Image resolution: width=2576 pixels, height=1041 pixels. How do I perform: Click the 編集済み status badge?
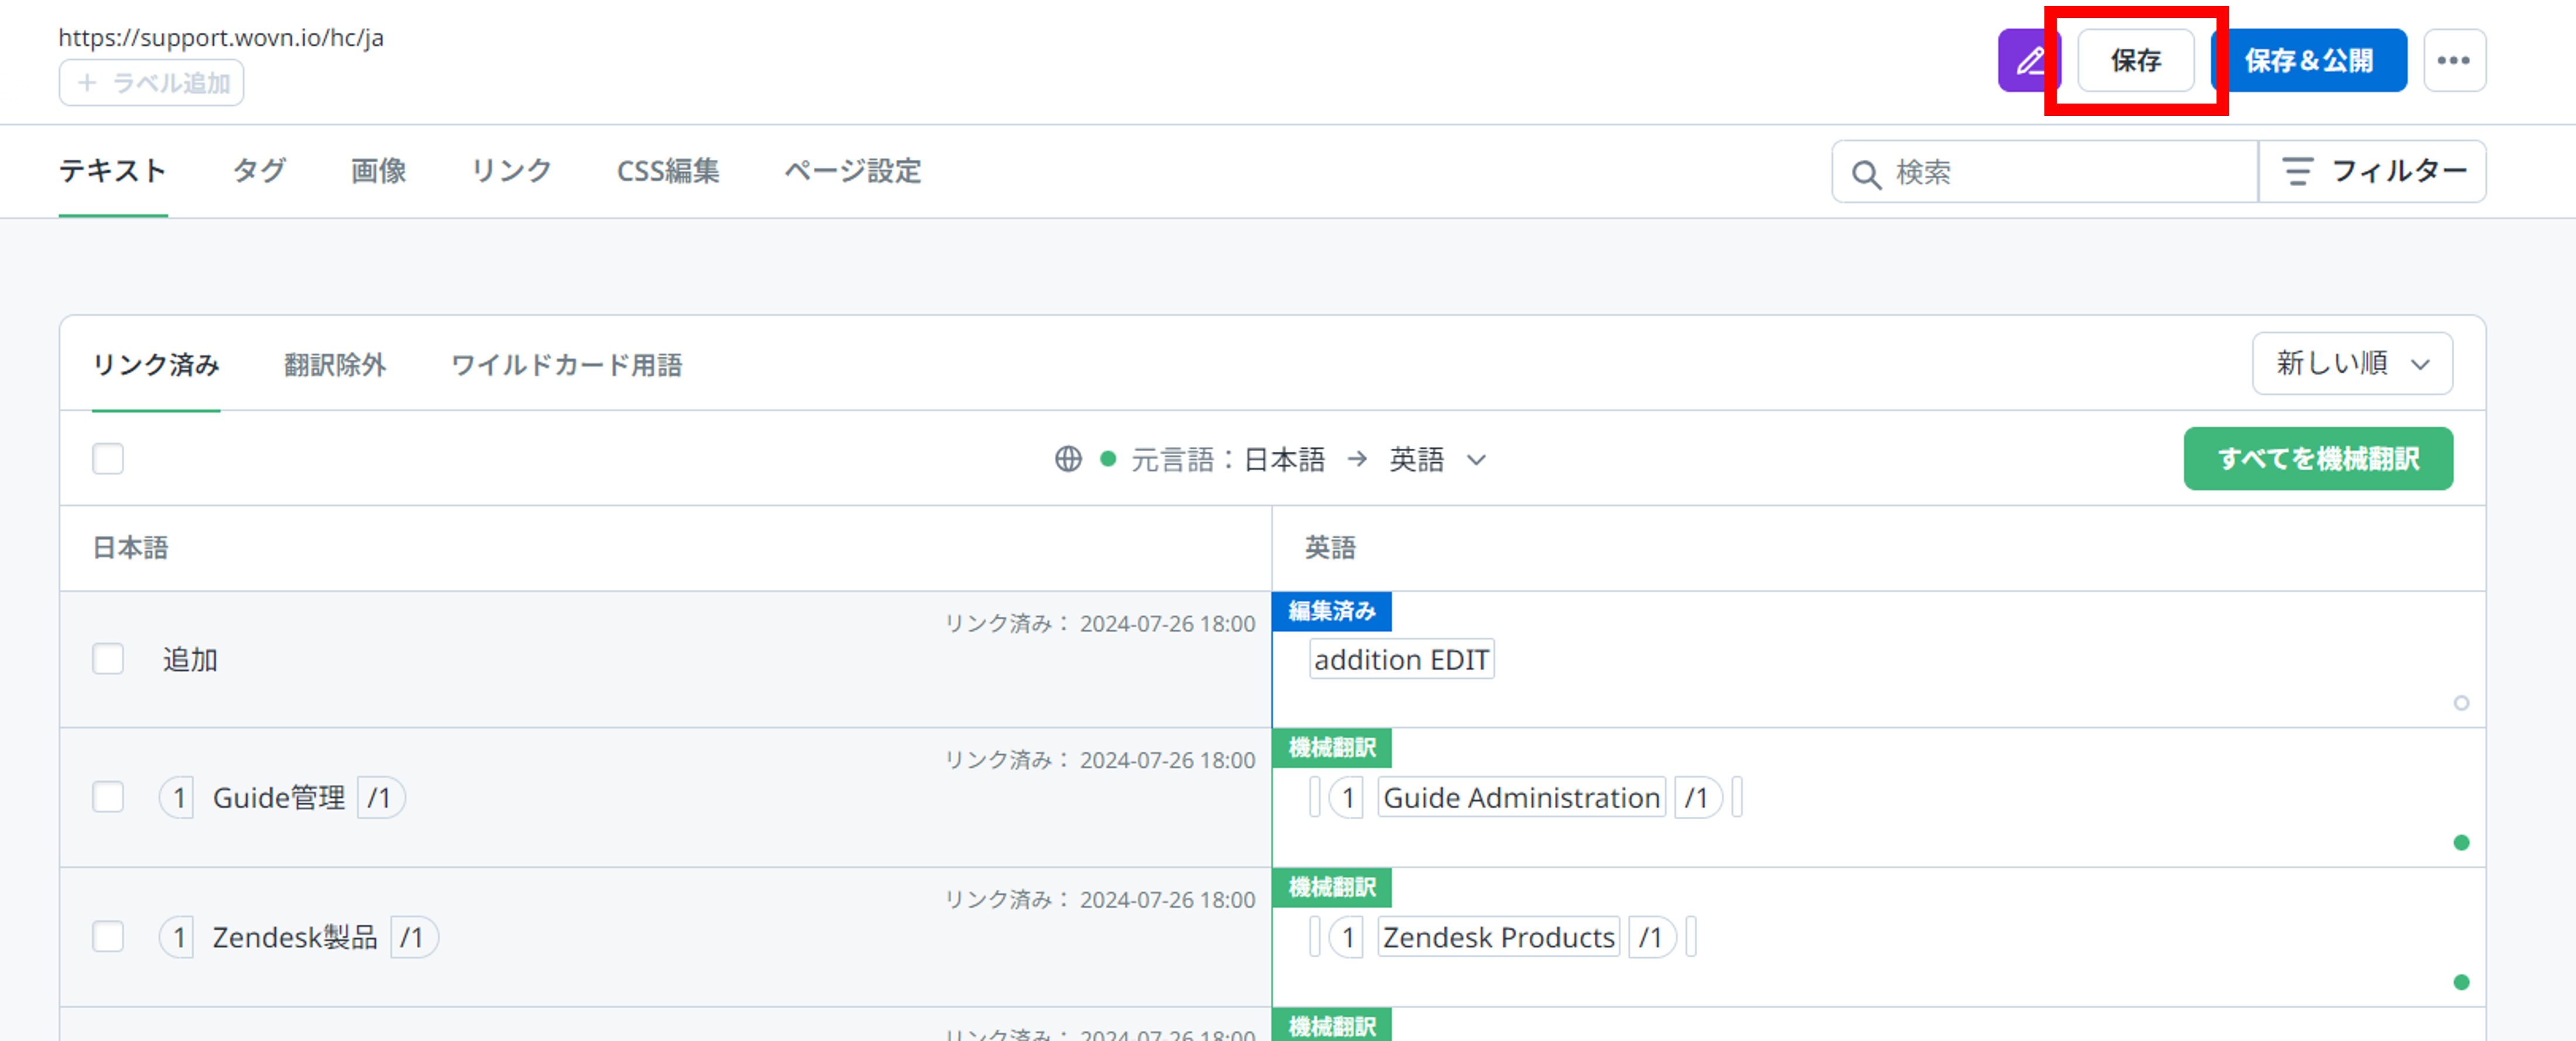tap(1331, 610)
